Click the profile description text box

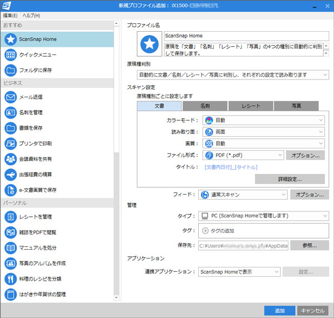point(244,50)
